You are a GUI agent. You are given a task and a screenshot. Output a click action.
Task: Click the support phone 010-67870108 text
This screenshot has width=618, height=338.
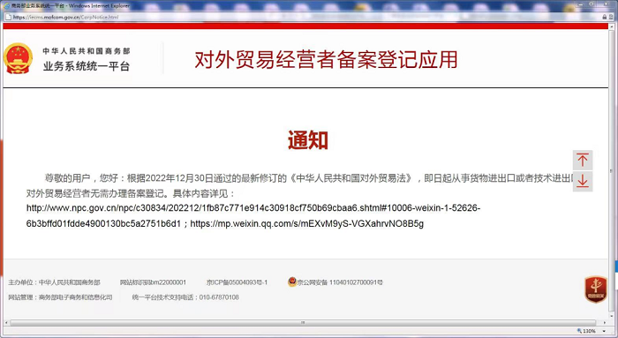tap(219, 297)
